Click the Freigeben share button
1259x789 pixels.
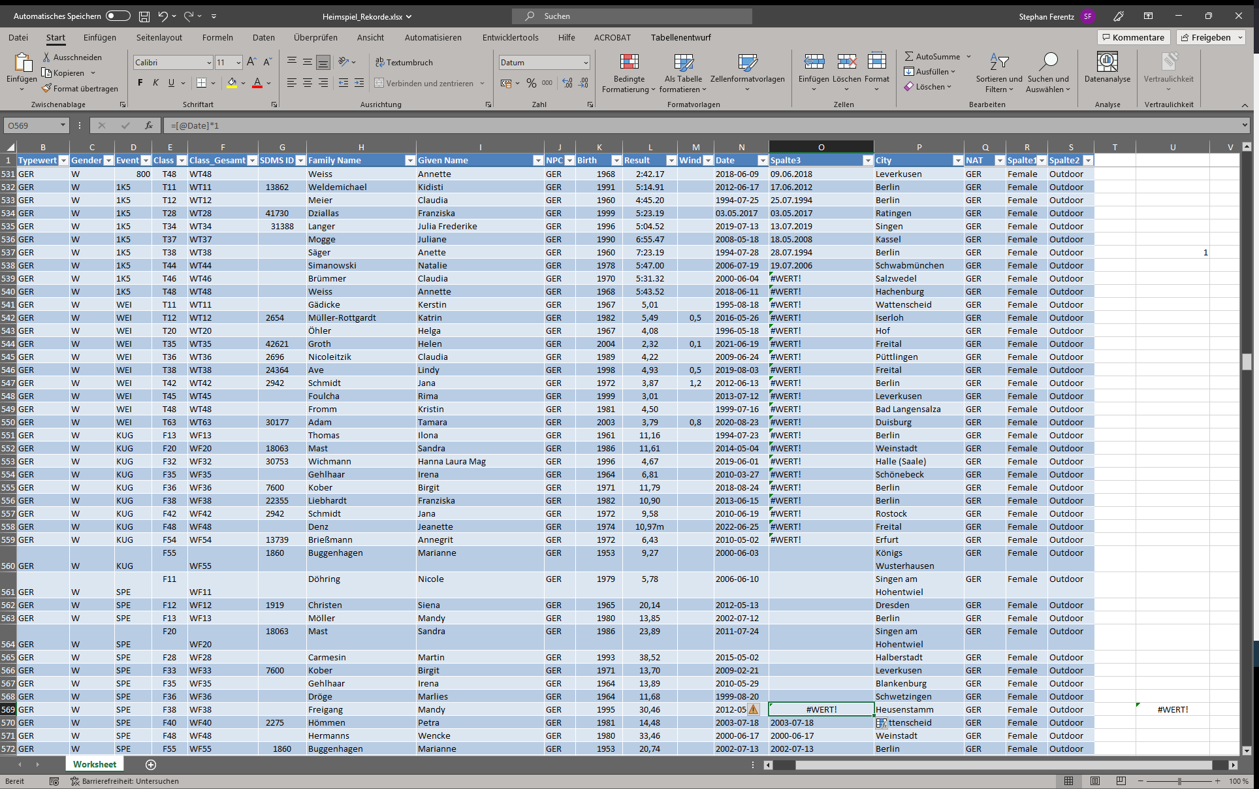pyautogui.click(x=1211, y=37)
